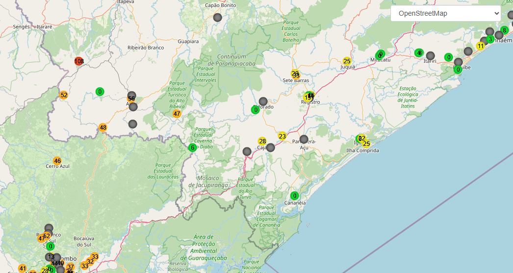Select the orange 52 marker near the border

coord(64,95)
